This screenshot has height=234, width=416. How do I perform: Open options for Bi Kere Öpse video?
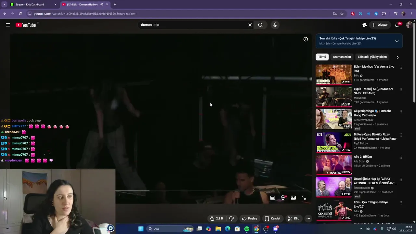pyautogui.click(x=401, y=135)
